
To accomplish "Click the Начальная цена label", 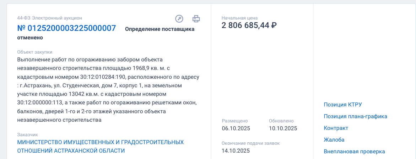I will [239, 18].
